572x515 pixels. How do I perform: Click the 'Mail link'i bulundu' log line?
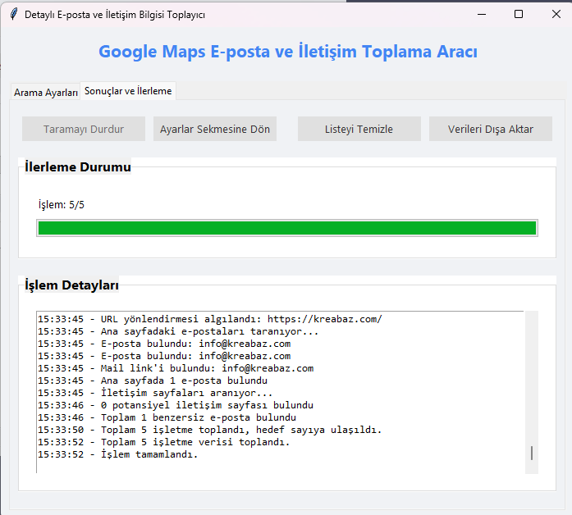click(x=176, y=368)
